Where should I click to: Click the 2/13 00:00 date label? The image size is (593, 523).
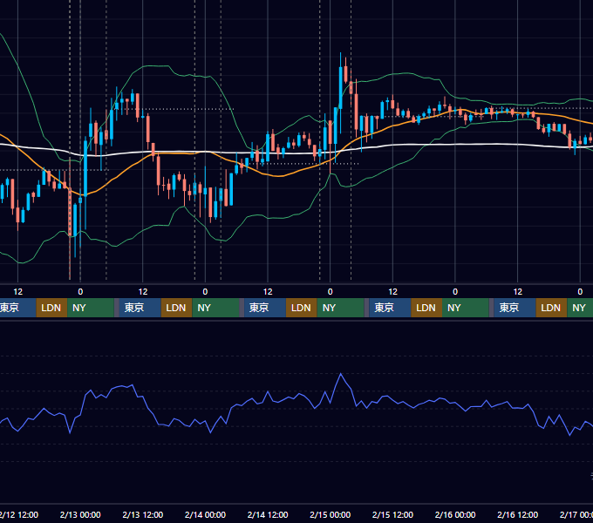pos(80,514)
